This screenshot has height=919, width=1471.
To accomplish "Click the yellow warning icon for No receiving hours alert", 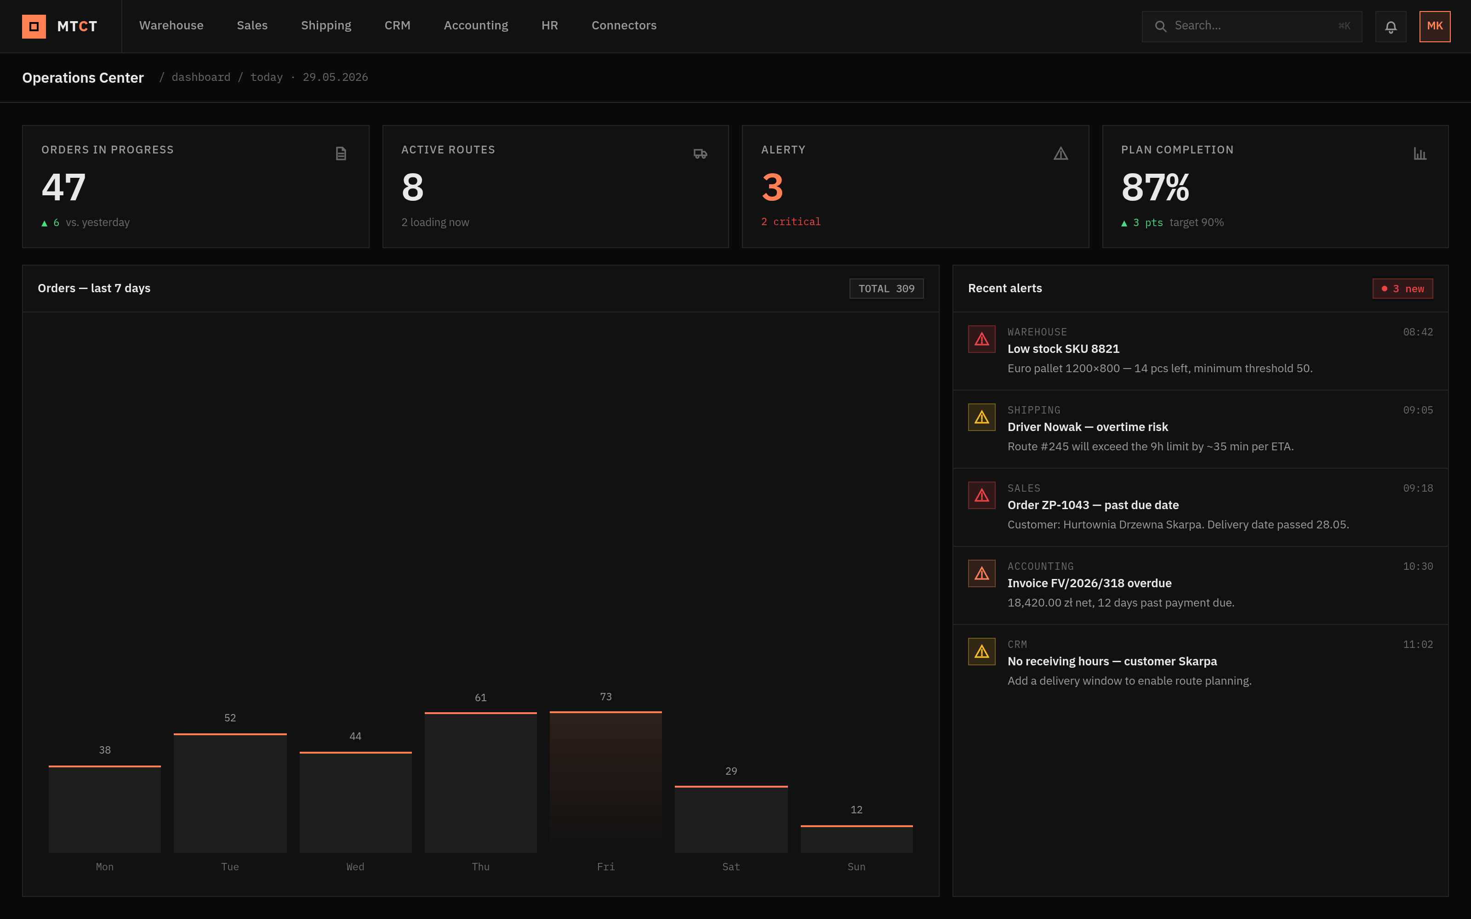I will 982,652.
